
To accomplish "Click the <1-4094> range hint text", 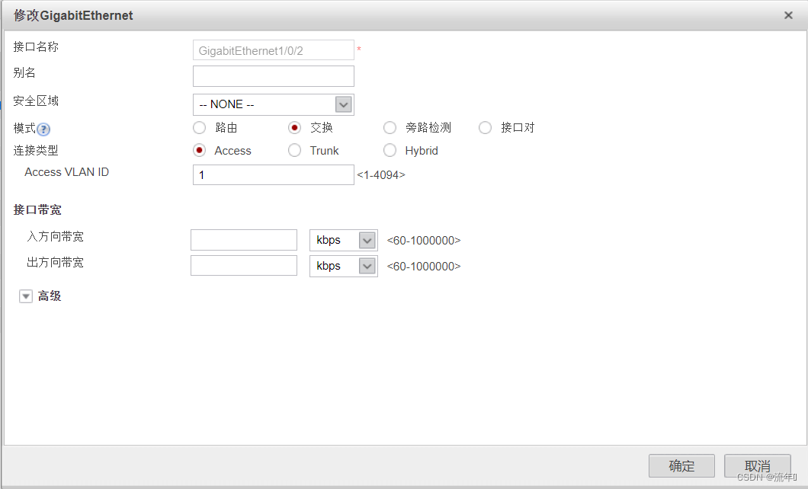I will [381, 175].
